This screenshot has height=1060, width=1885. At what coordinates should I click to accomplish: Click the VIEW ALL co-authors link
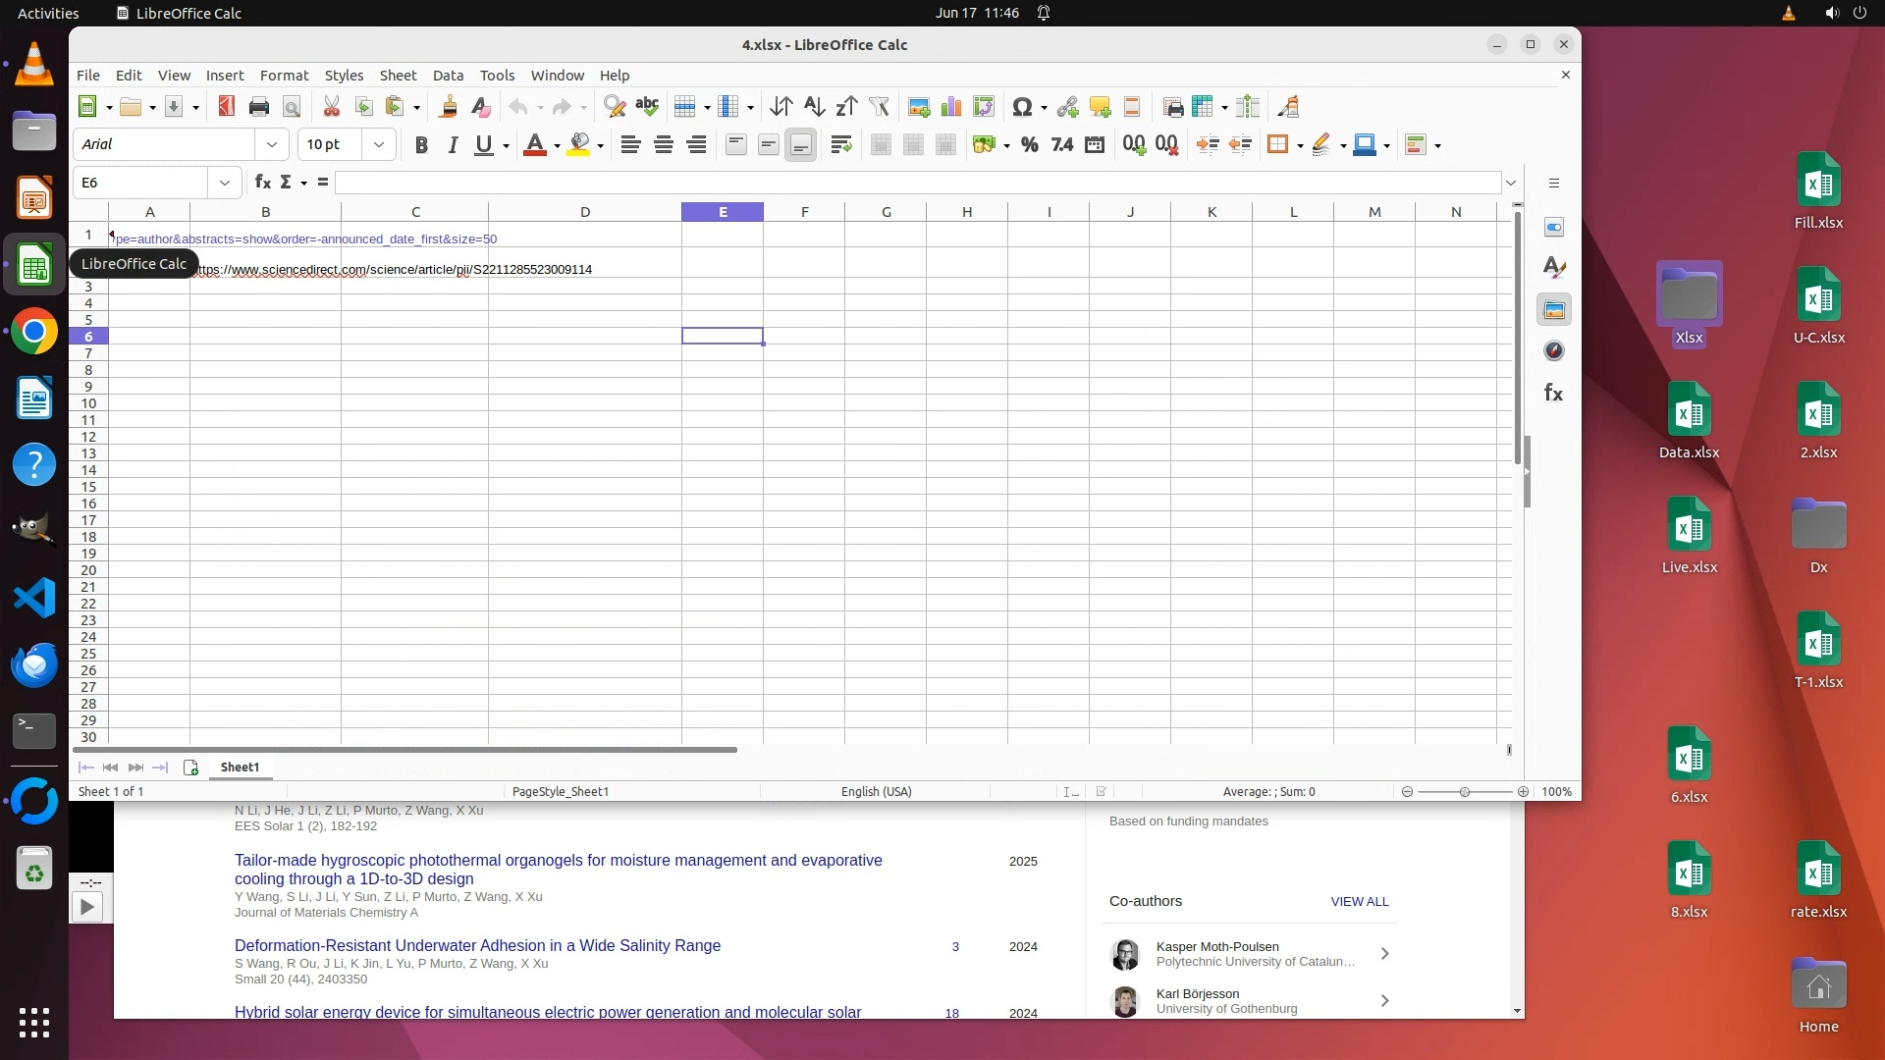pyautogui.click(x=1359, y=901)
